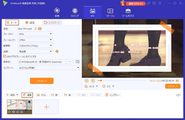Select the エクスポート sub-tab
The width and height of the screenshot is (185, 120).
coord(52,23)
